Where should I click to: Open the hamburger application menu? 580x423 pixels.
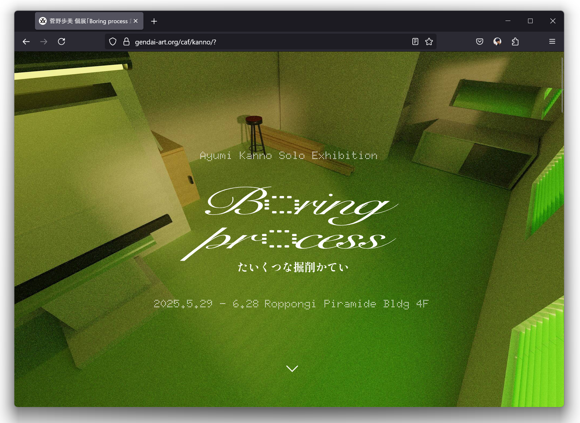pos(552,41)
